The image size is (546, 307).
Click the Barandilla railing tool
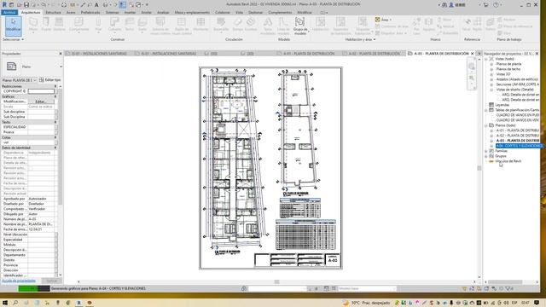221,26
